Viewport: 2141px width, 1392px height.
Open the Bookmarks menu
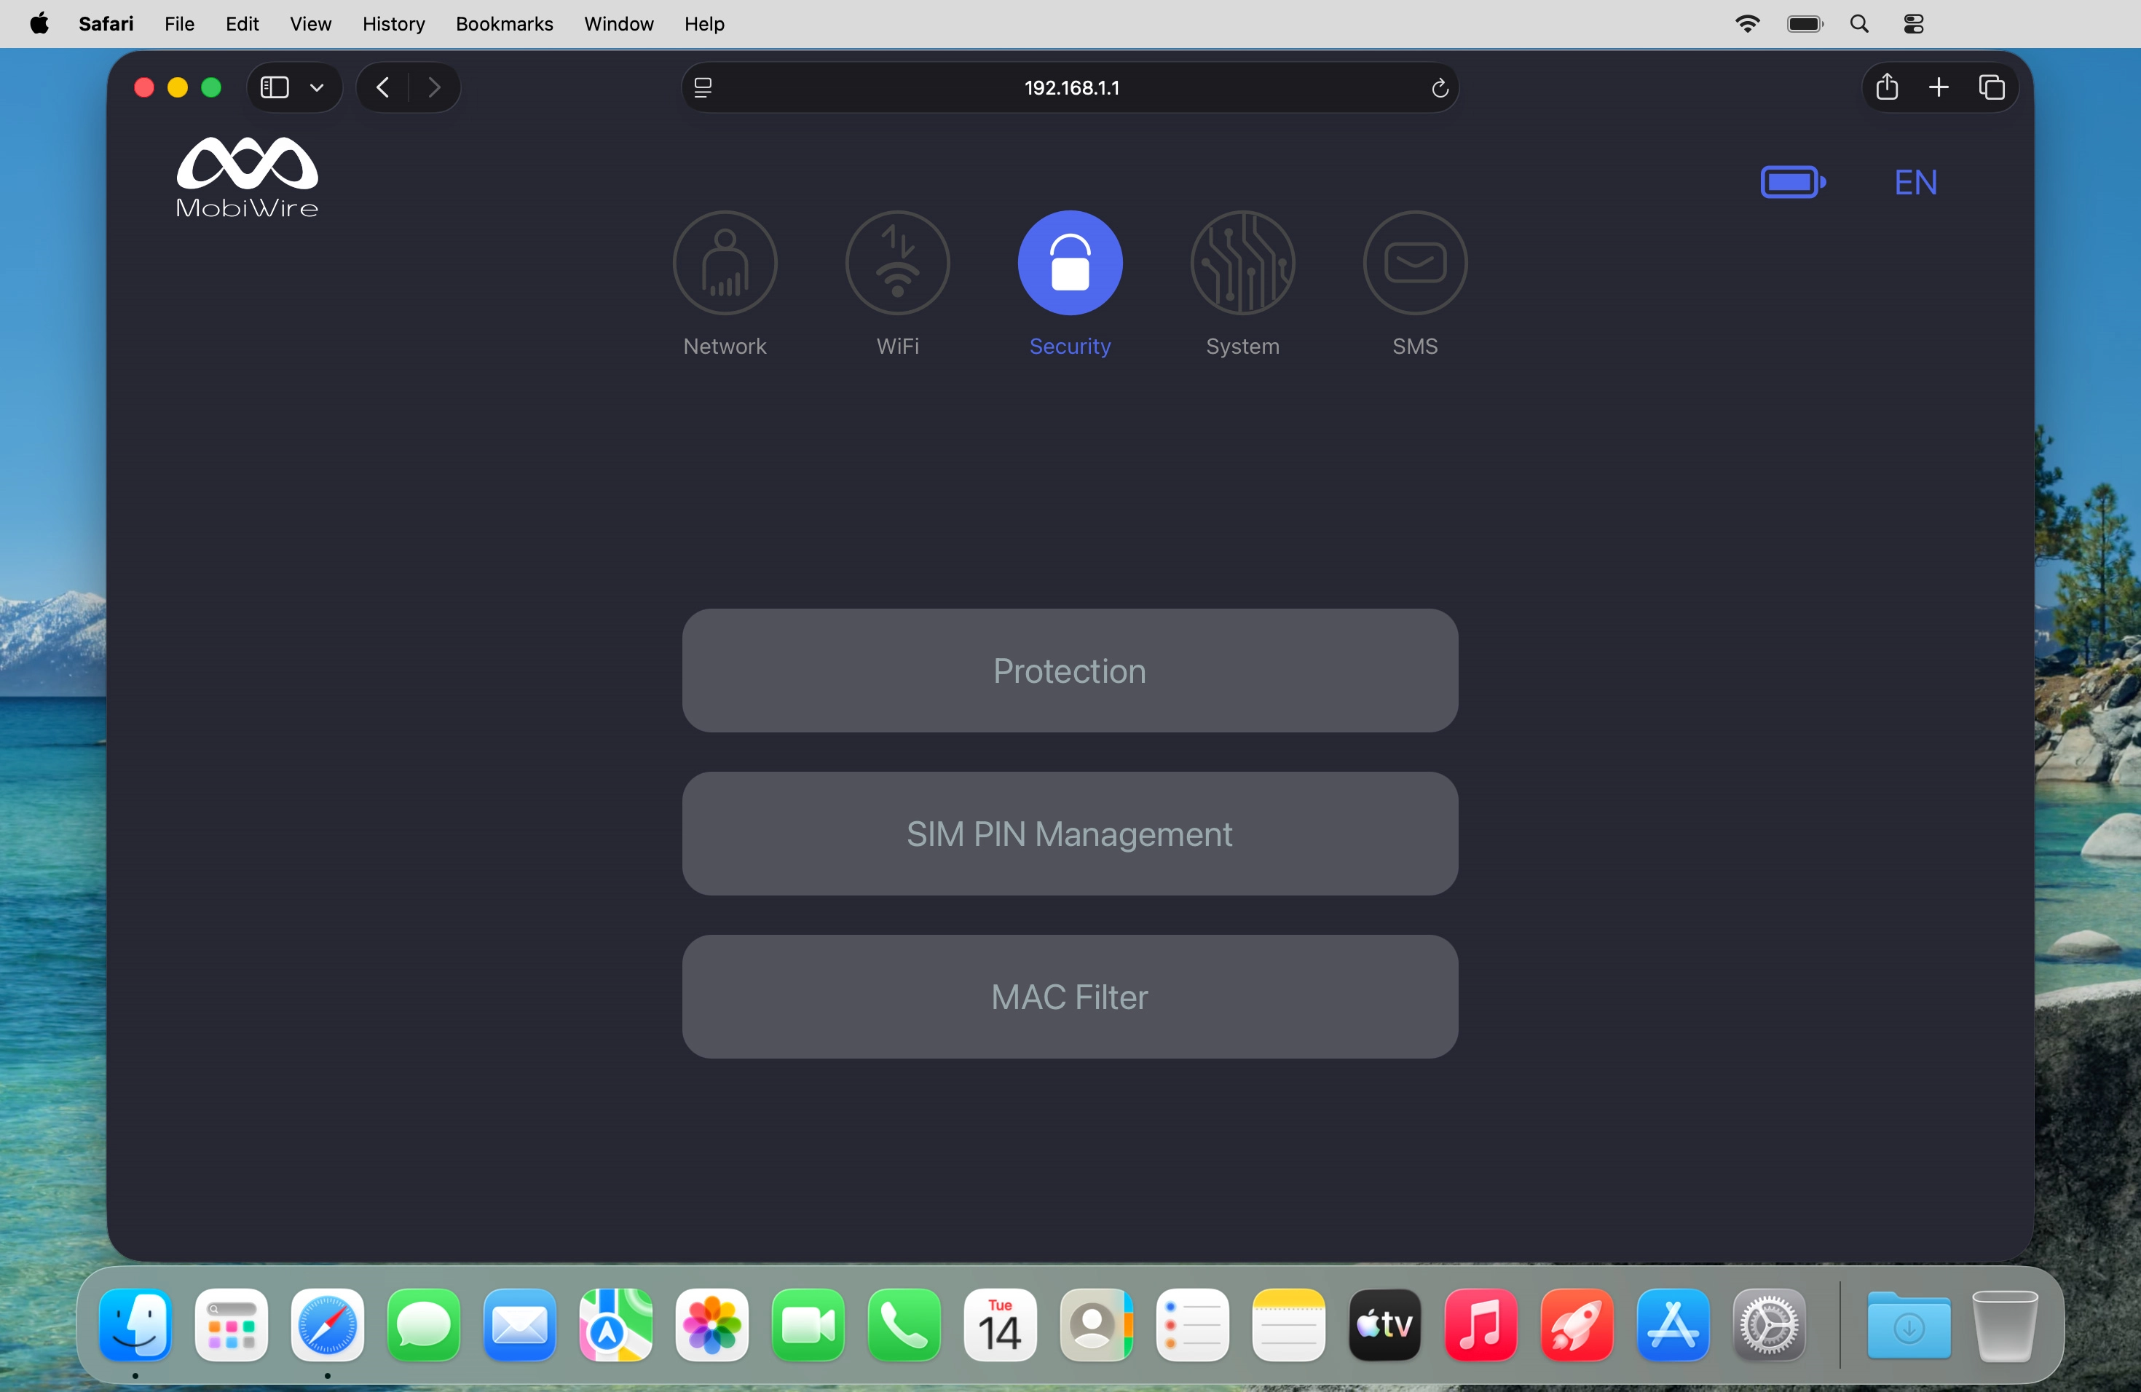[x=504, y=24]
